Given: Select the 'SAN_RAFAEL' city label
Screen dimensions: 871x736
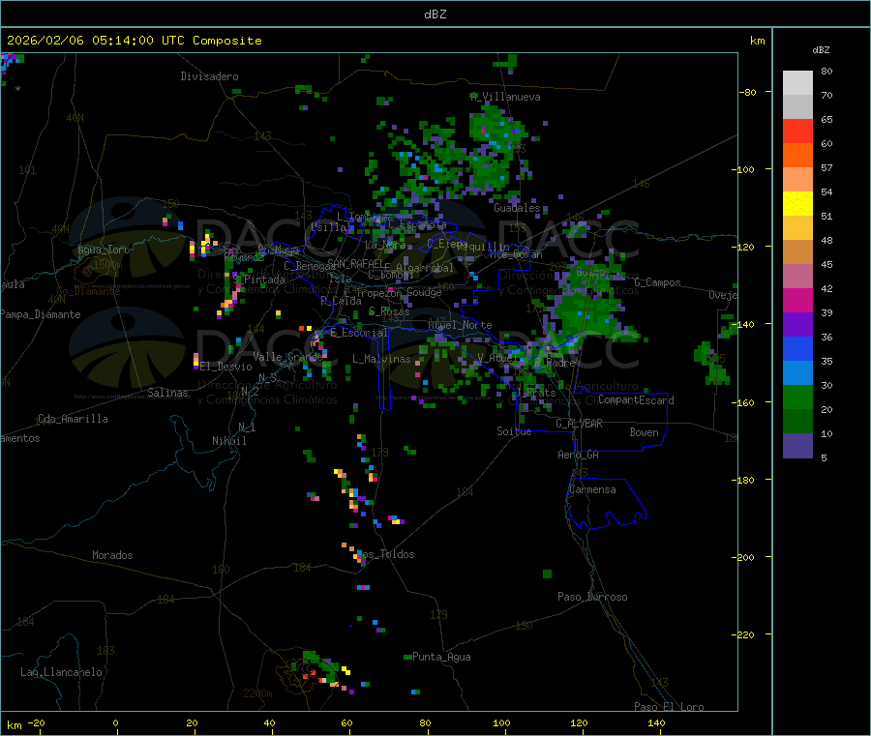Looking at the screenshot, I should [x=355, y=264].
